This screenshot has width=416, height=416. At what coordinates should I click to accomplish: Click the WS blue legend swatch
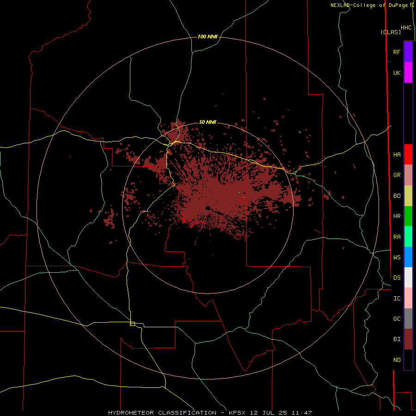tap(408, 257)
